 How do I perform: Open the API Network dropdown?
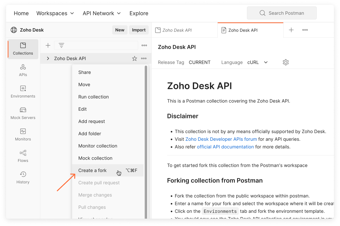pos(102,13)
